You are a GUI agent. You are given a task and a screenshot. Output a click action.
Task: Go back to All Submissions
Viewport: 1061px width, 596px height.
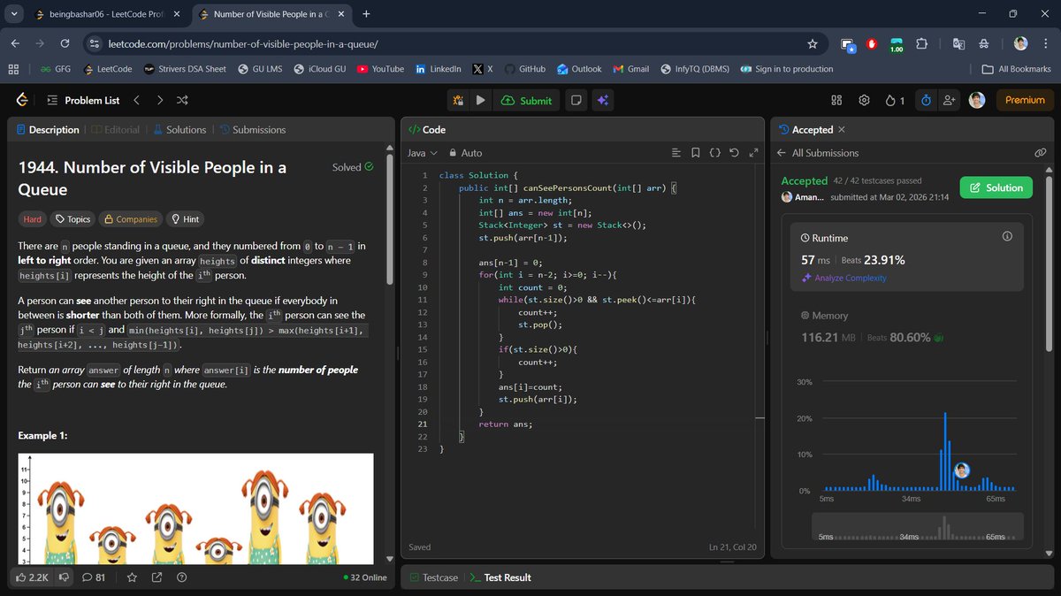[818, 153]
